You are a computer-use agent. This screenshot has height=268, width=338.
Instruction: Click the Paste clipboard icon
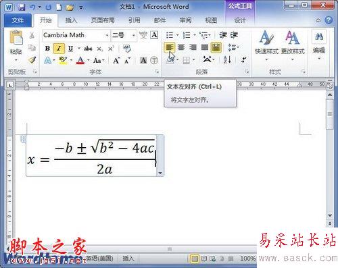[x=16, y=37]
